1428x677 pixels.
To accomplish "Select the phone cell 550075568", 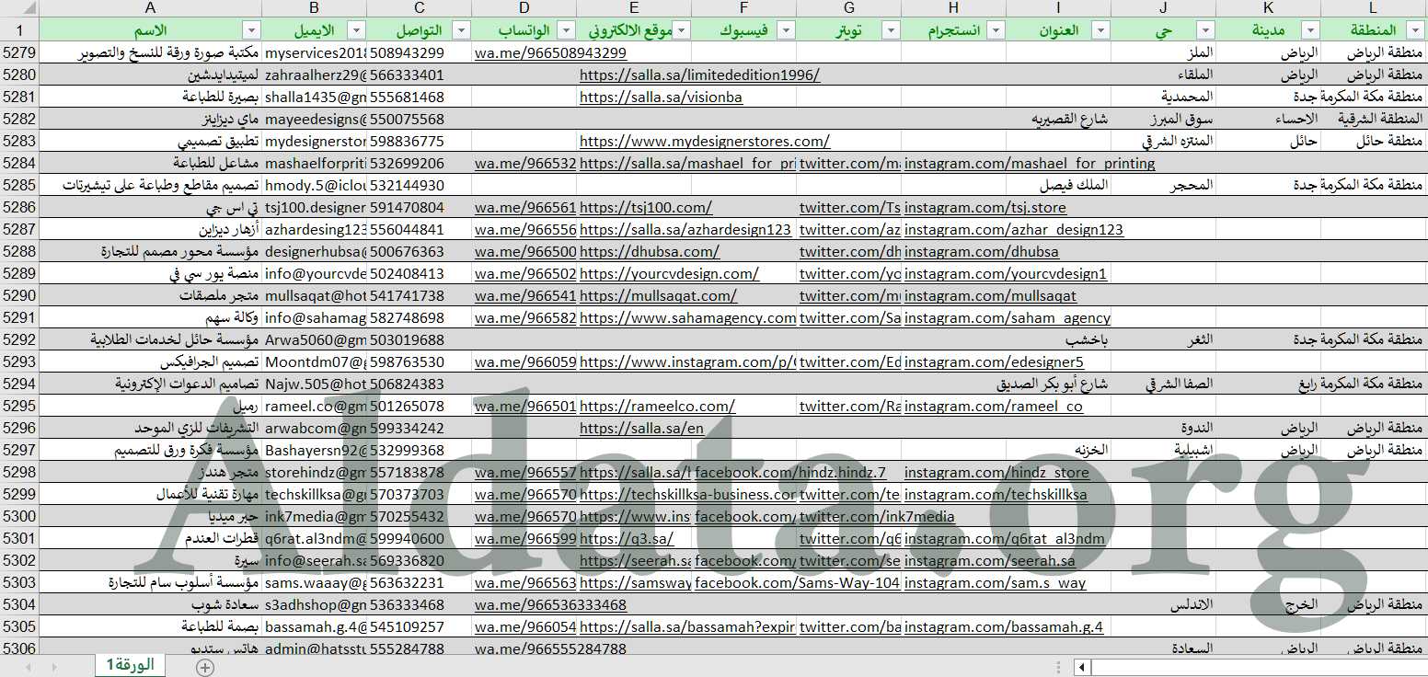I will pyautogui.click(x=419, y=120).
